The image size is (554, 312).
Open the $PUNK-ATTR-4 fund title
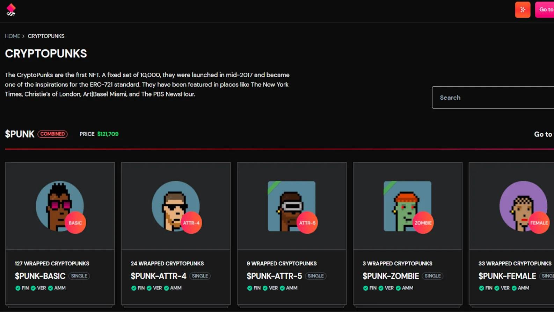tap(159, 276)
